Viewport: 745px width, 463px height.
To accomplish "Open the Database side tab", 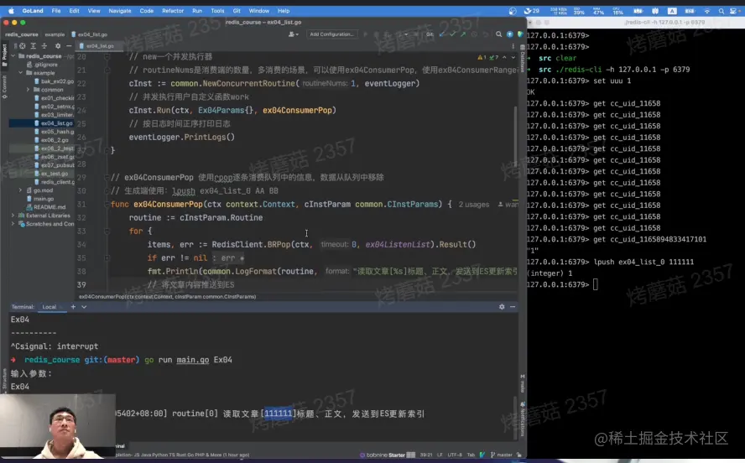I will (x=522, y=60).
